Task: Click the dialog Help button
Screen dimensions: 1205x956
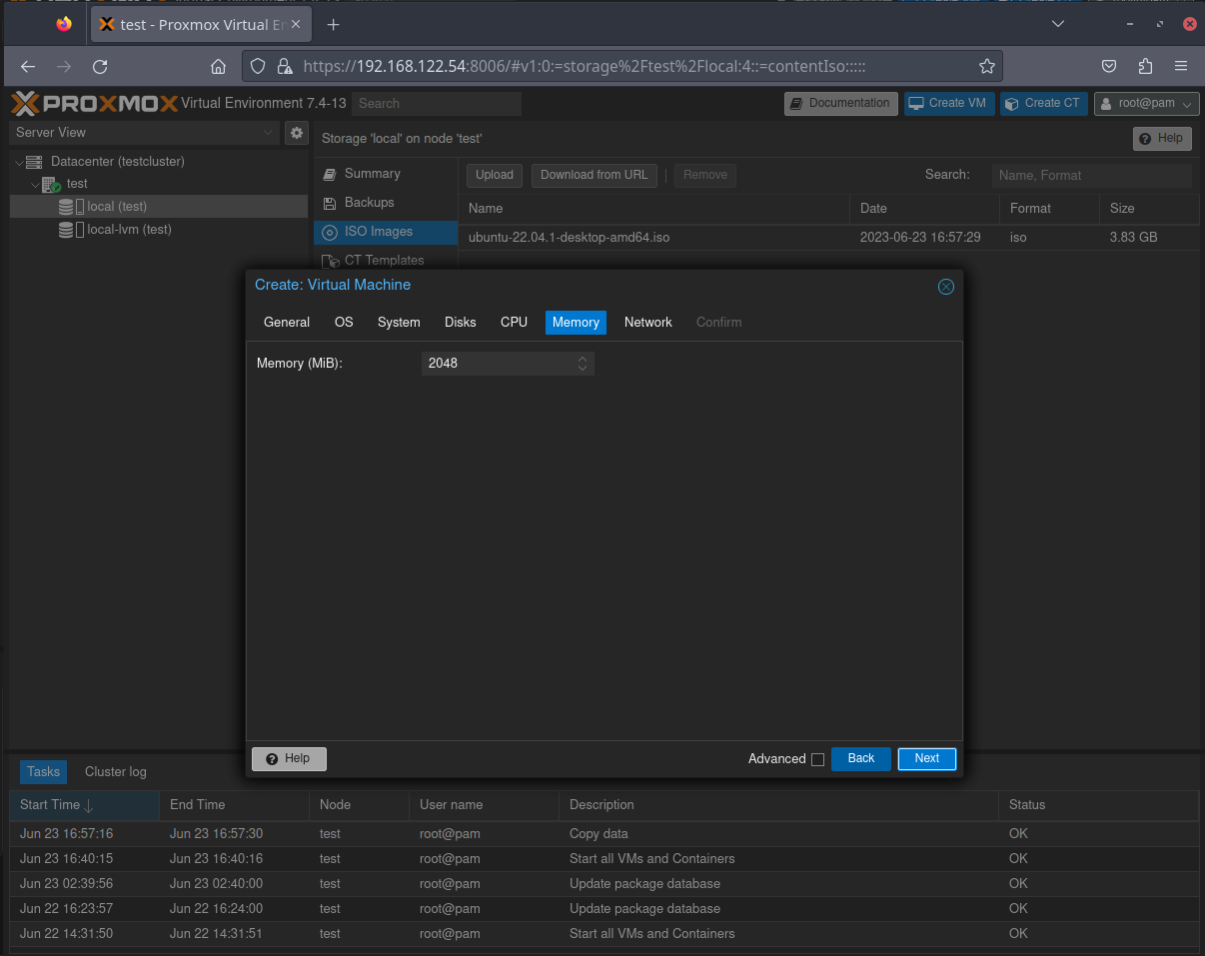Action: [x=289, y=759]
